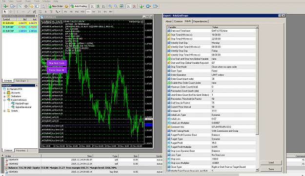Image resolution: width=305 pixels, height=176 pixels.
Task: Open the Tick Chart tab in Market Watch
Action: 20,81
